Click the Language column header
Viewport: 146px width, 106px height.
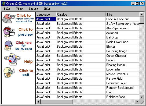pyautogui.click(x=46, y=15)
